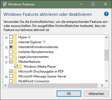The height and width of the screenshot is (100, 112).
Task: Enable the Hyper-V checkbox
Action: coord(11,37)
